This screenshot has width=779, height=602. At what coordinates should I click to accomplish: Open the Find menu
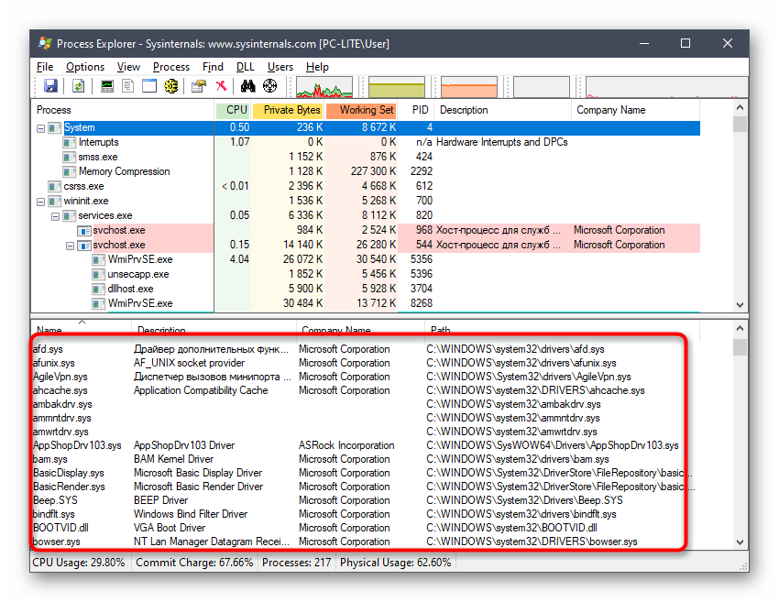click(x=213, y=67)
